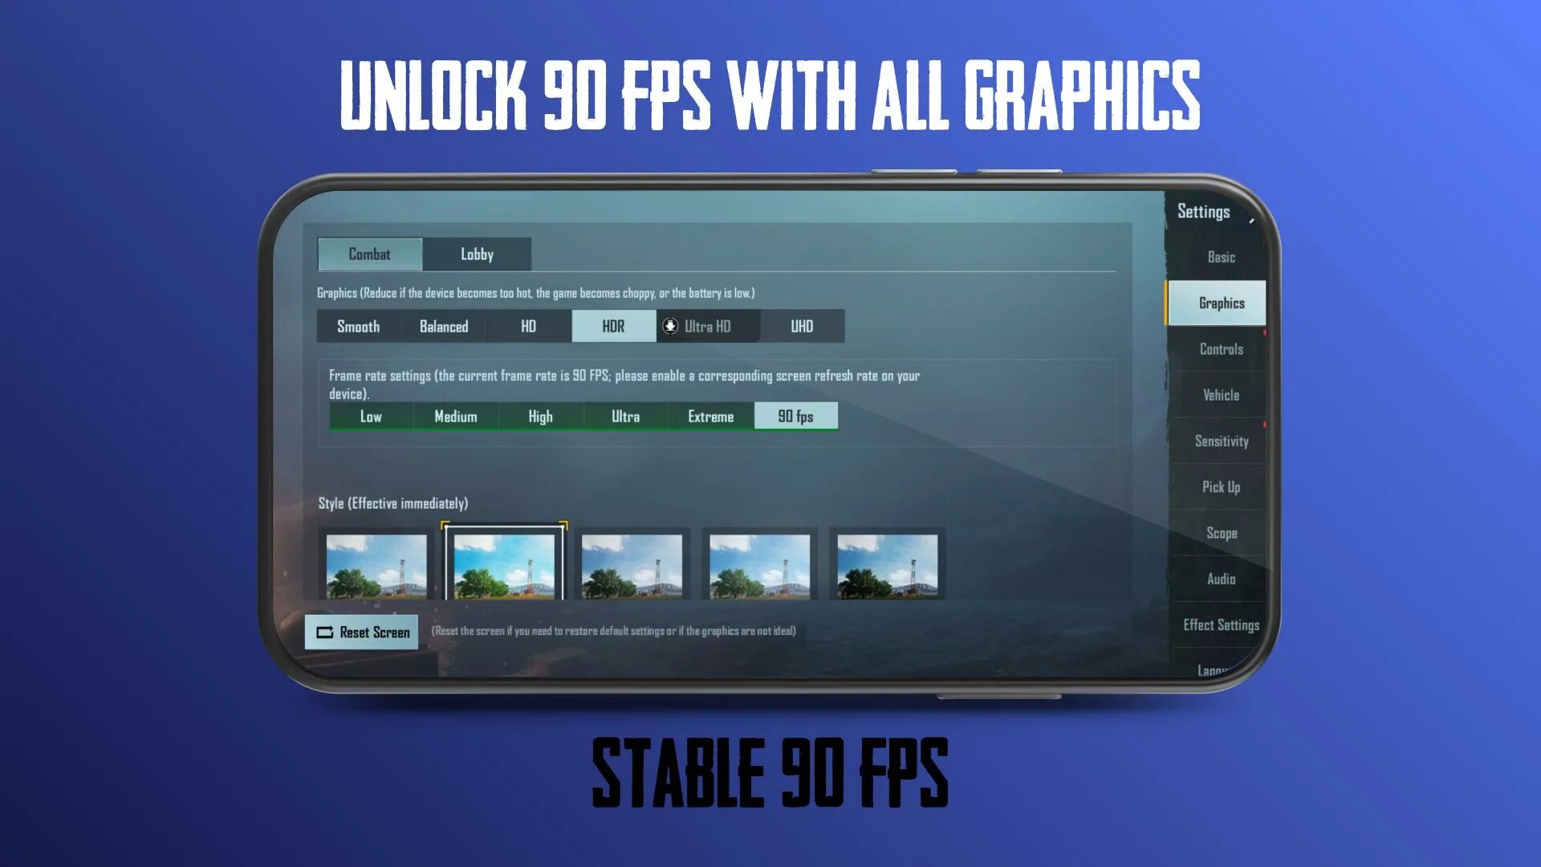Select HDR graphics quality option

(613, 325)
